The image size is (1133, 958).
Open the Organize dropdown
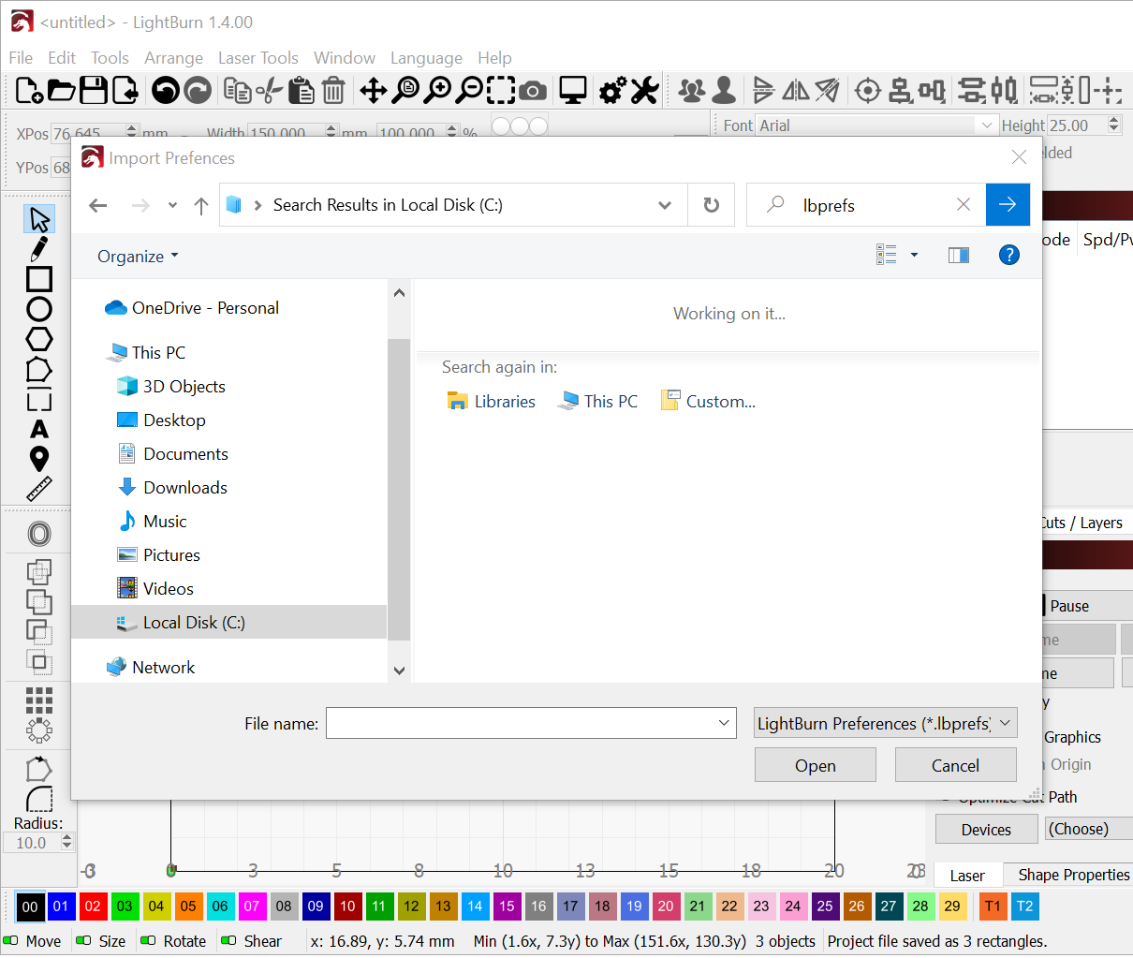[138, 257]
